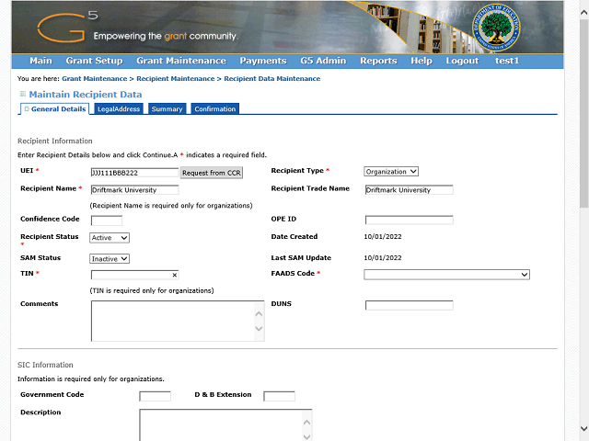589x441 pixels.
Task: Click into the D & B Extension field
Action: [x=279, y=396]
